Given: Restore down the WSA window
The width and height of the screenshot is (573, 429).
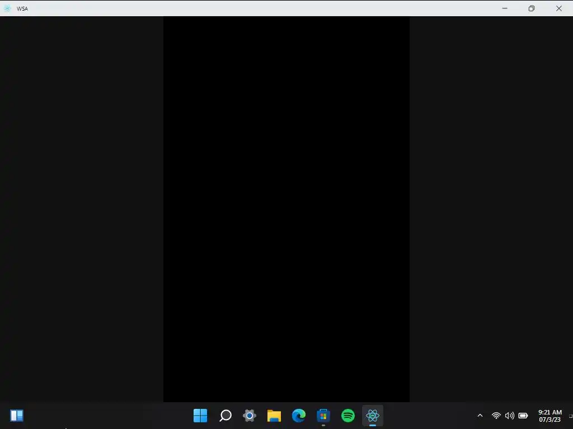Looking at the screenshot, I should 532,8.
